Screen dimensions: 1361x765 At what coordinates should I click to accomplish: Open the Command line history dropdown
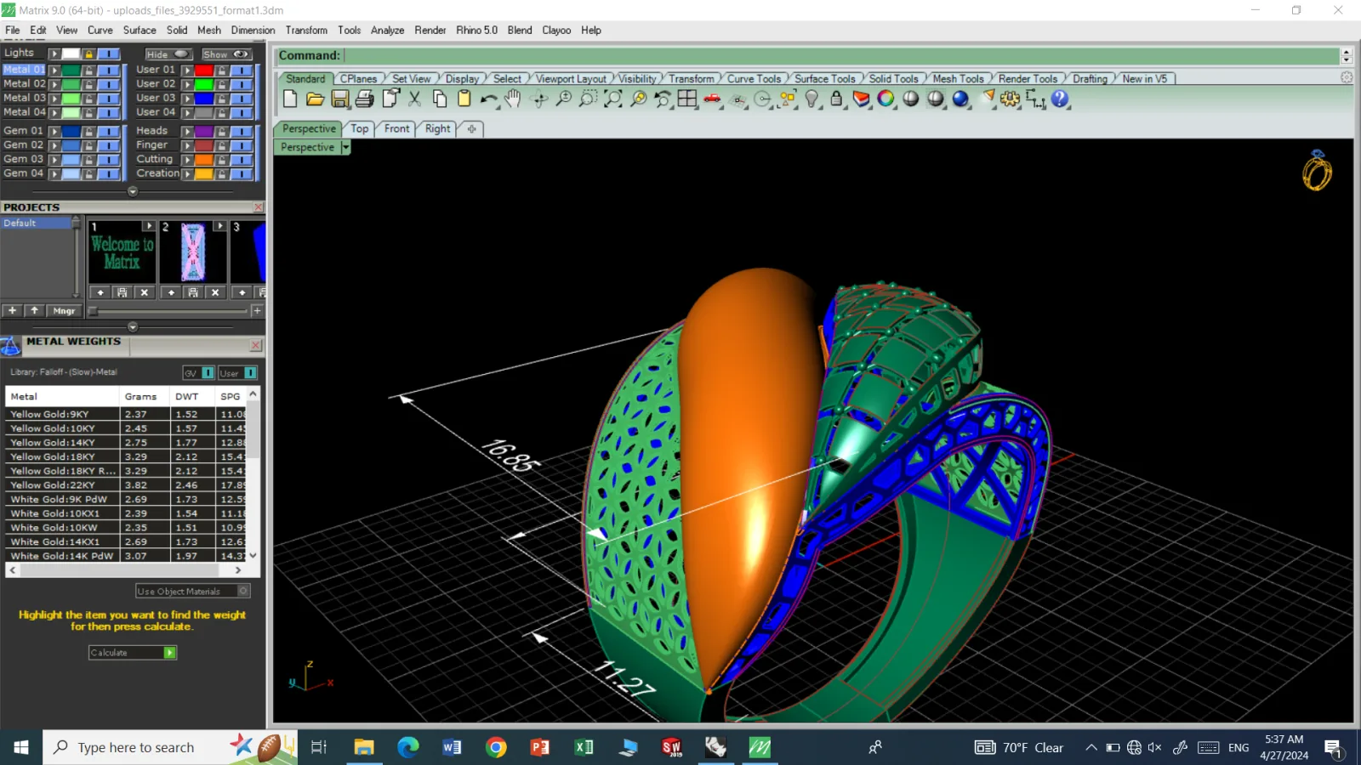(x=1347, y=55)
